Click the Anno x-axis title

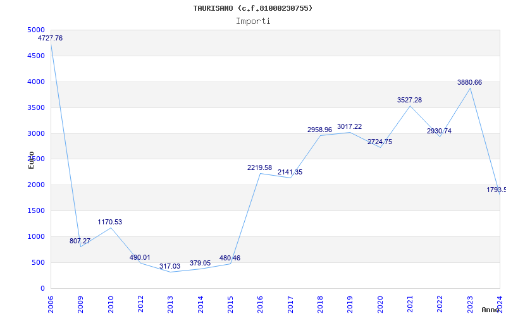[x=490, y=310]
